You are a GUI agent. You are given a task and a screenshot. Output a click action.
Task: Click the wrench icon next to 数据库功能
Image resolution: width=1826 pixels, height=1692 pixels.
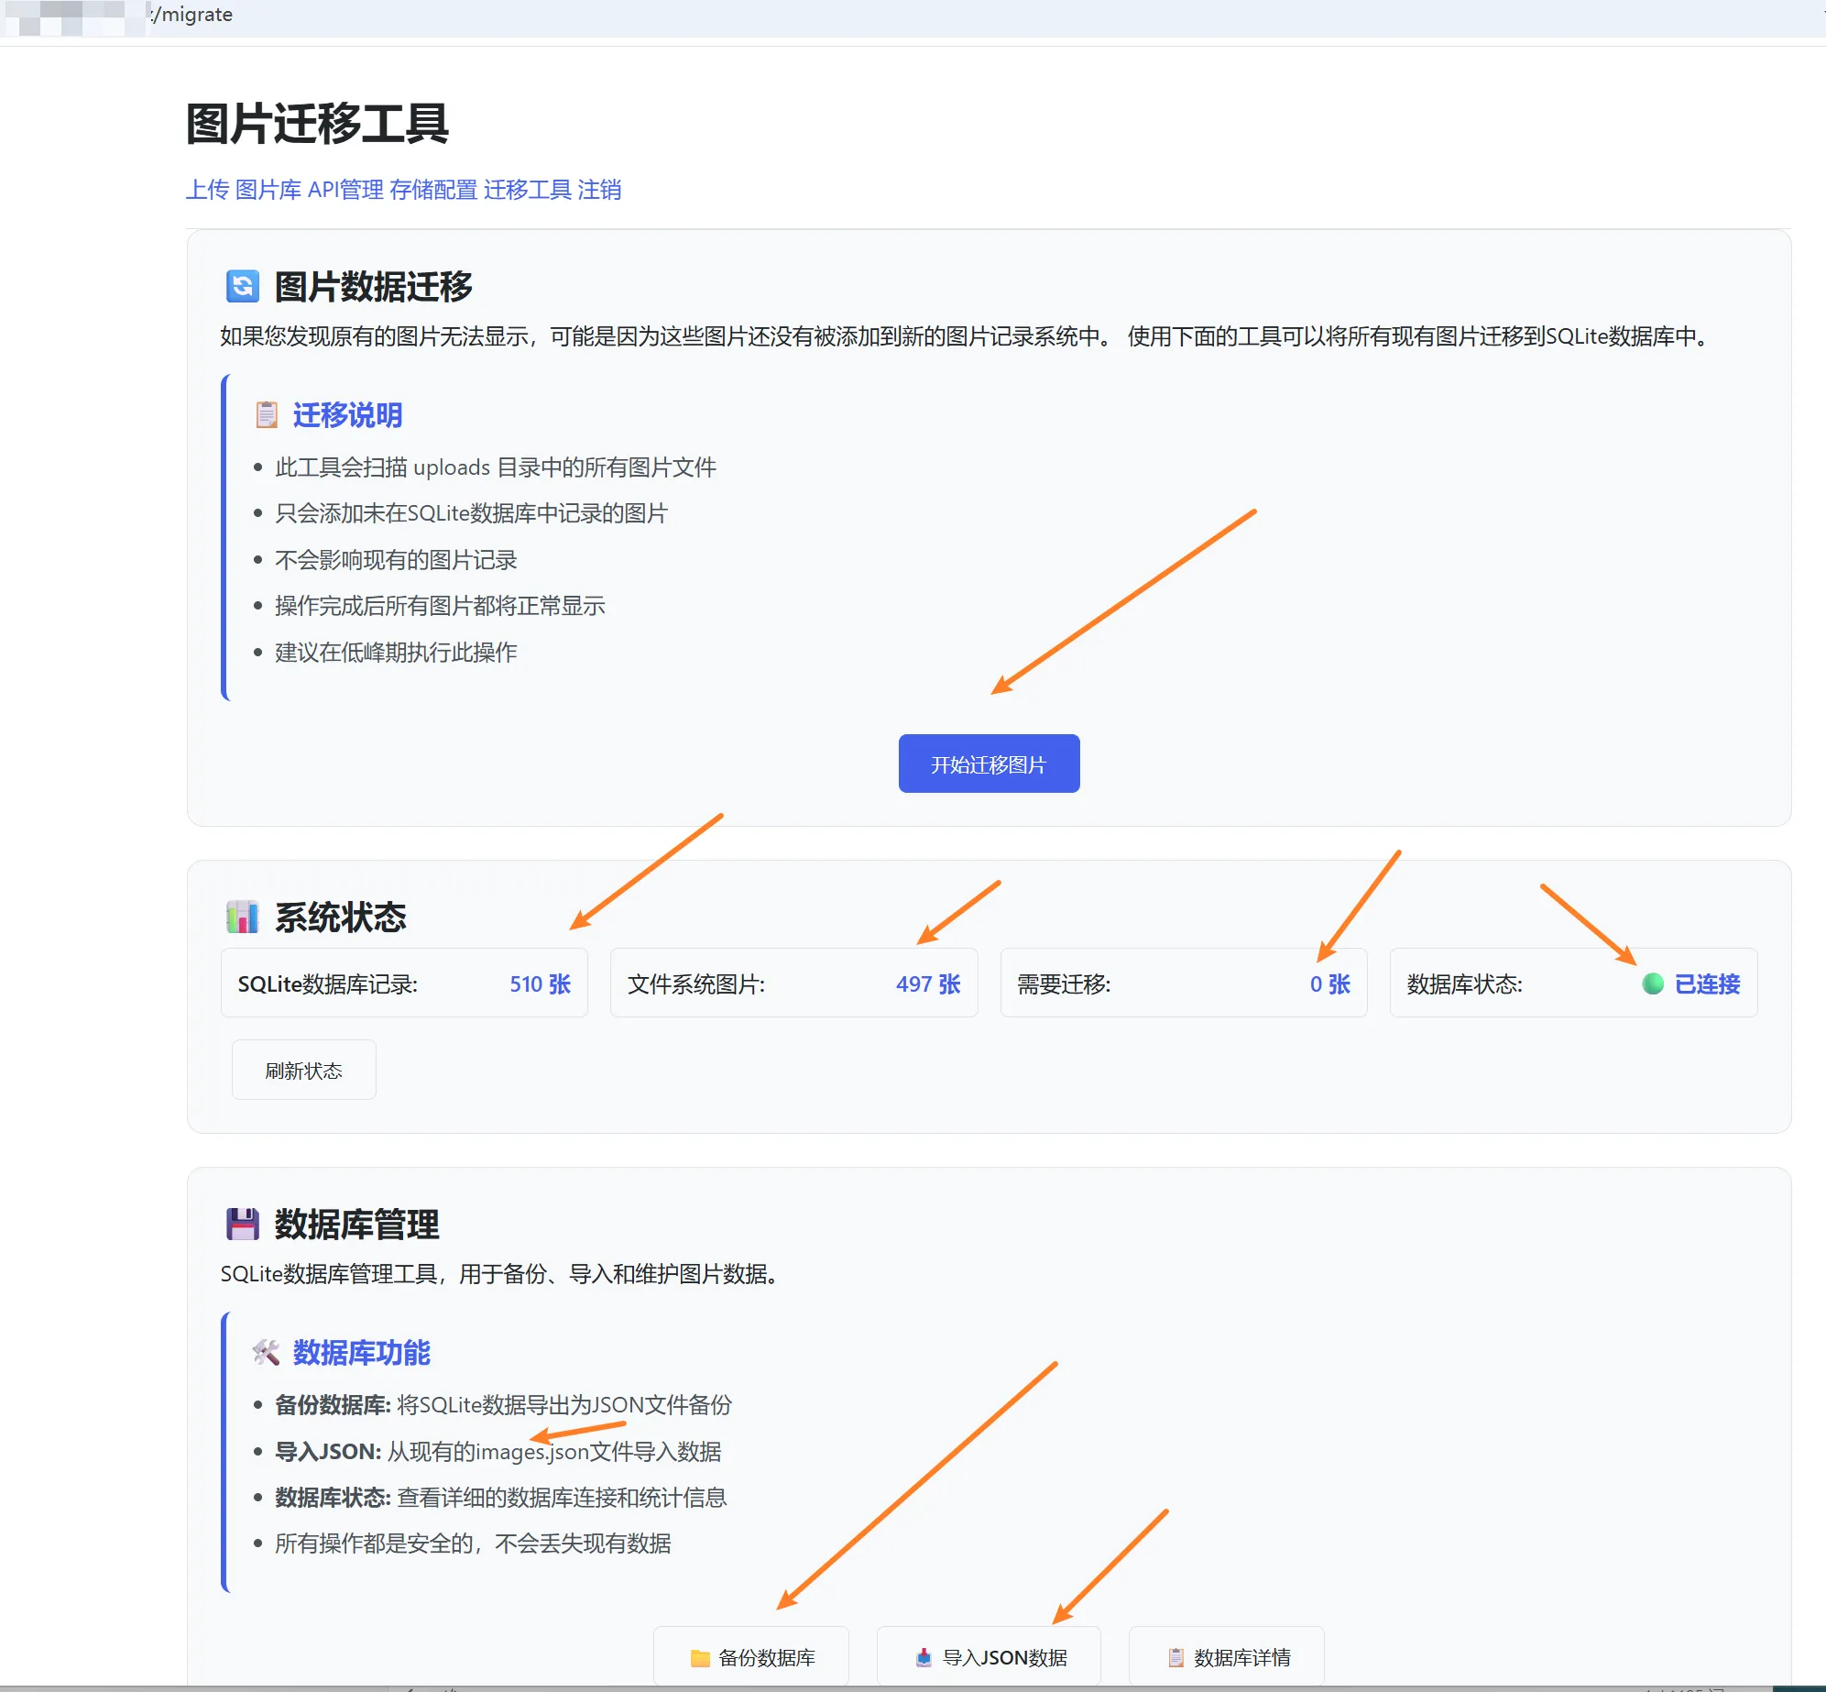(266, 1352)
